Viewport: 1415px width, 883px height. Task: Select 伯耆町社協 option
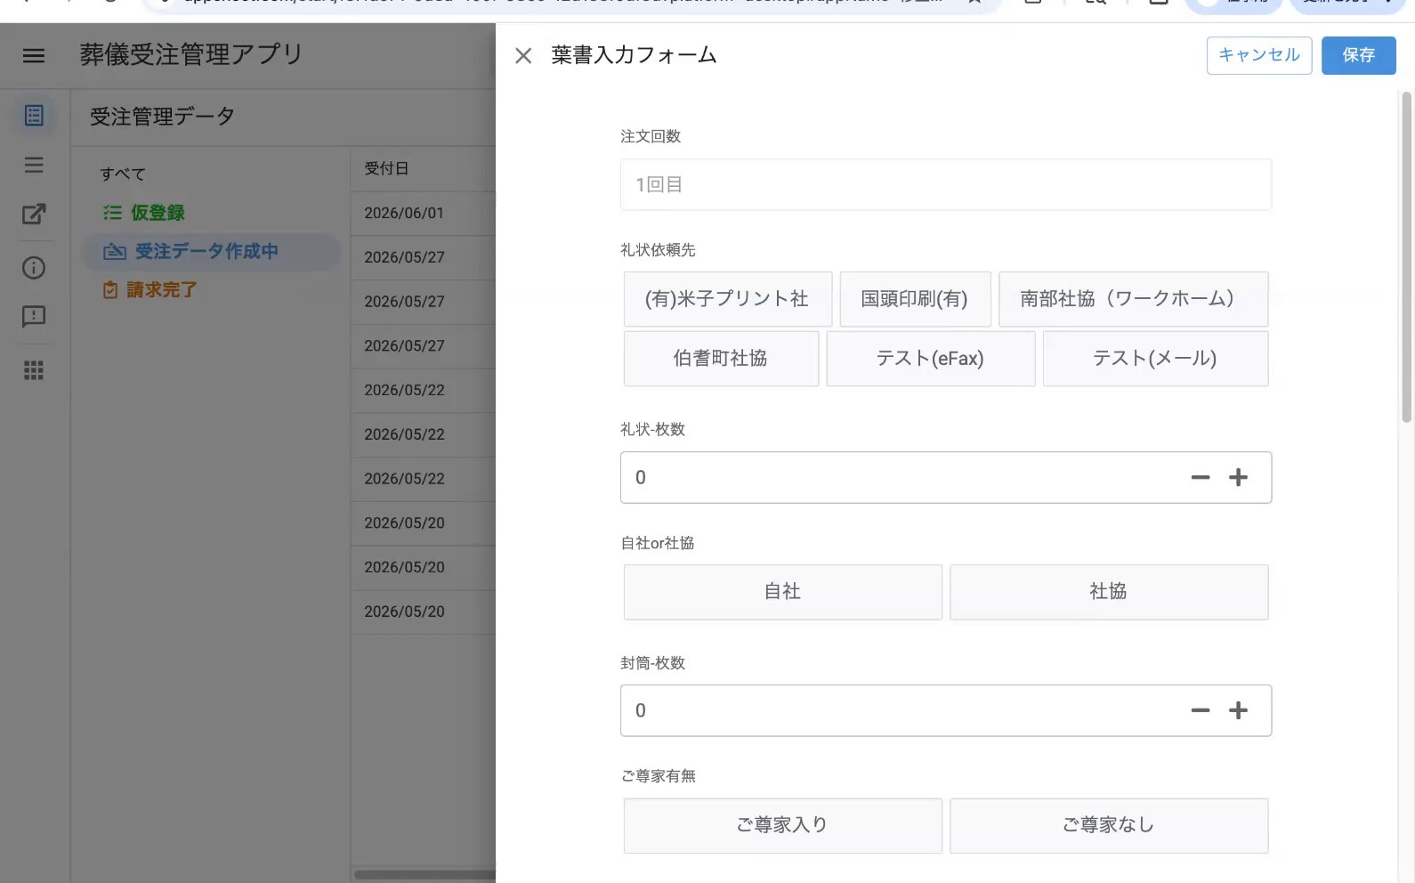[x=720, y=359]
